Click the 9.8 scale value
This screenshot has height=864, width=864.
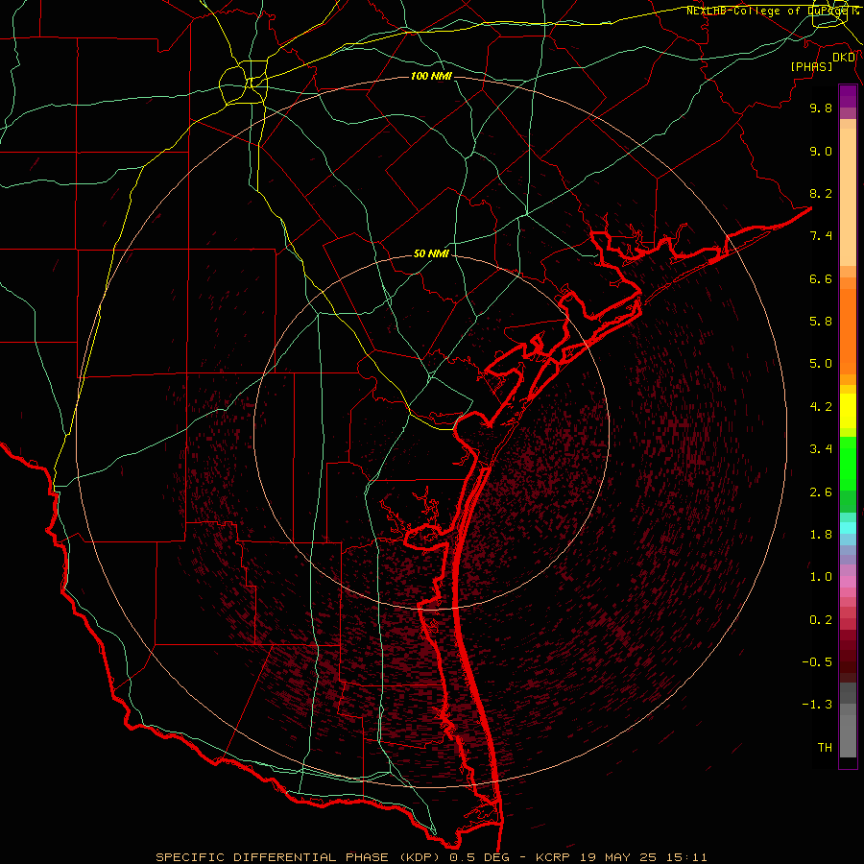[x=821, y=108]
